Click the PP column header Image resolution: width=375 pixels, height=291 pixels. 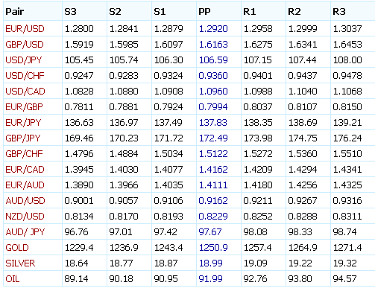[204, 11]
